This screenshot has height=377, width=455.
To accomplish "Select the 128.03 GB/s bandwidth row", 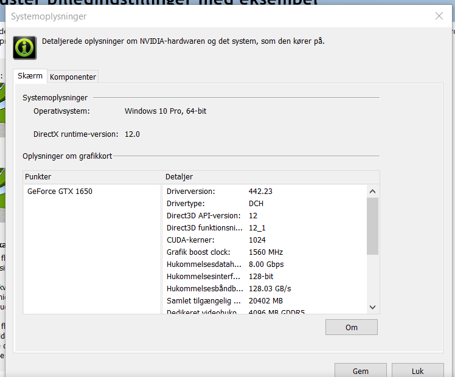I will [265, 289].
